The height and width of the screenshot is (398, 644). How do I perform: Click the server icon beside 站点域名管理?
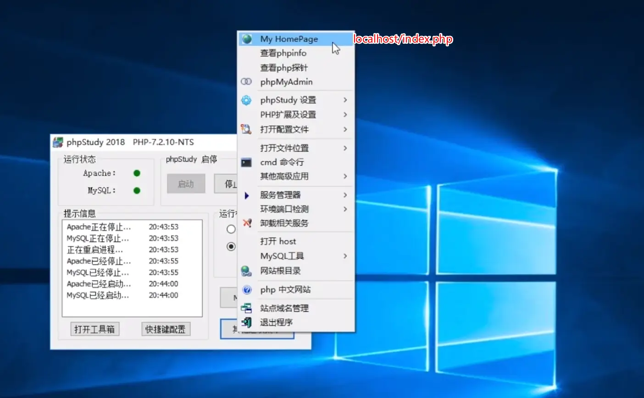tap(246, 308)
